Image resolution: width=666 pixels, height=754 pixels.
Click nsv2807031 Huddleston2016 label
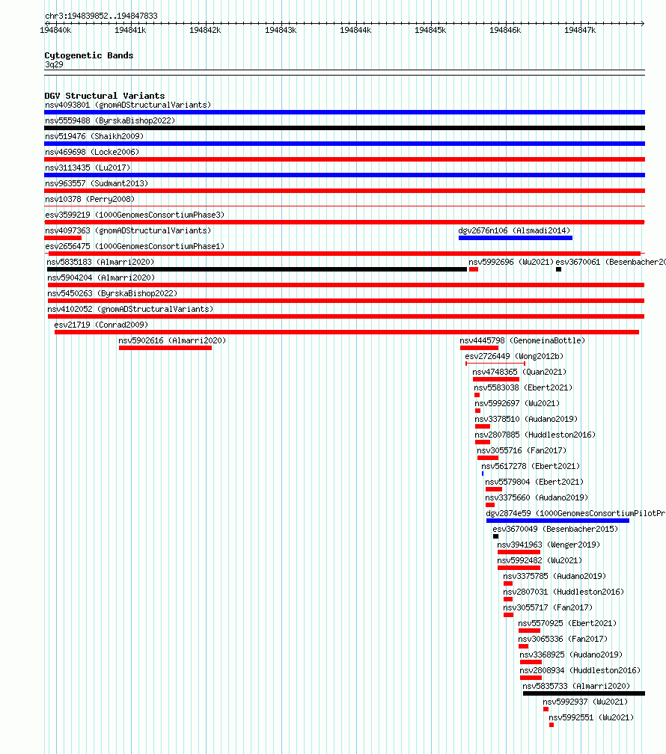[563, 592]
